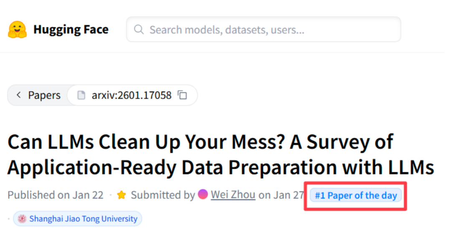This screenshot has height=237, width=451.
Task: Click the document icon beside arxiv ID
Action: click(x=81, y=95)
